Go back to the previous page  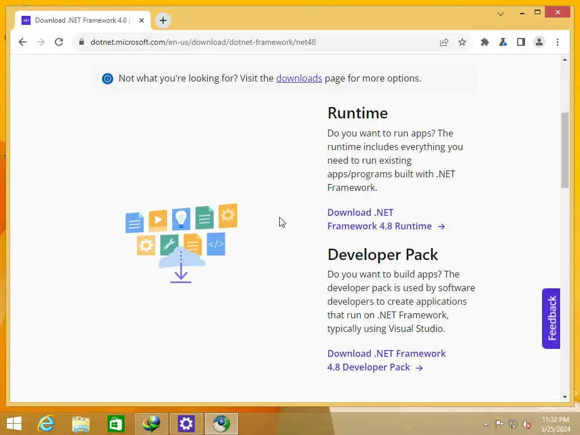pos(23,42)
